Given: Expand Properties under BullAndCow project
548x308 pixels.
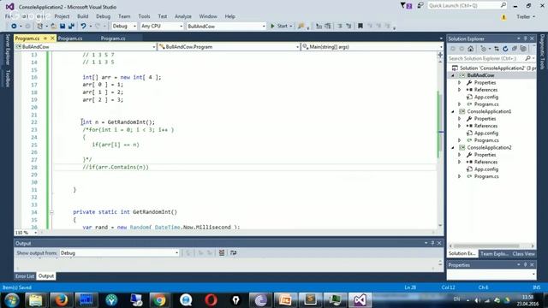Looking at the screenshot, I should [460, 83].
